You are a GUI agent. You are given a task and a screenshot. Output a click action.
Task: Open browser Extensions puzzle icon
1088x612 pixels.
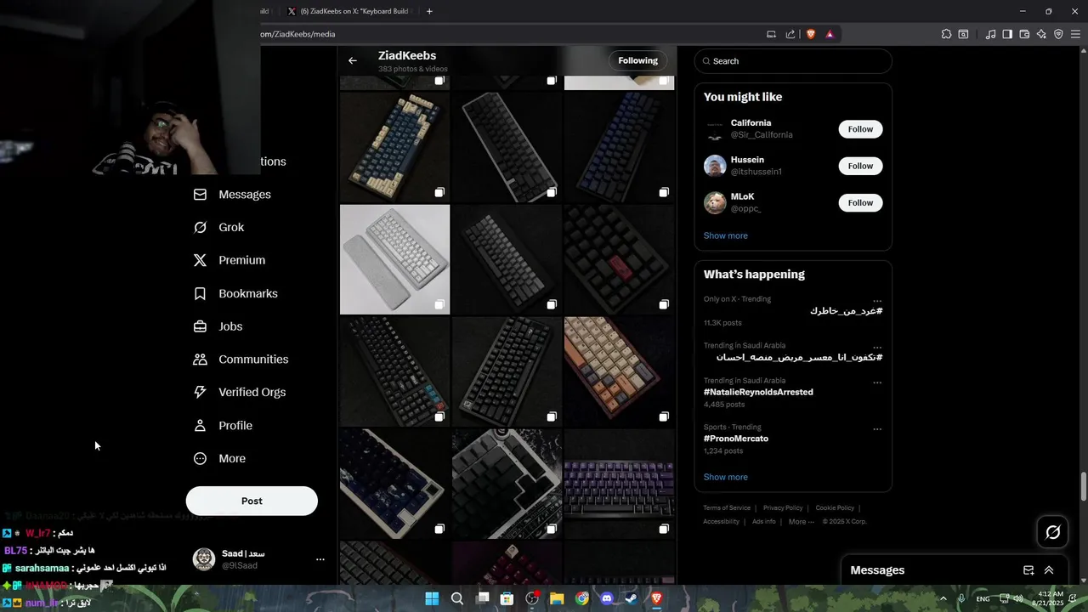[946, 34]
